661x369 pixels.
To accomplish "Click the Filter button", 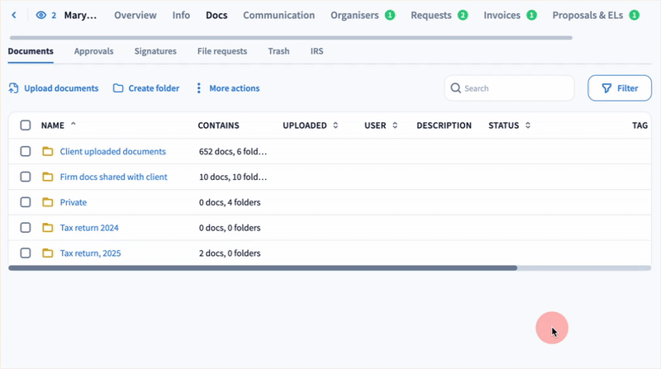I will 619,88.
